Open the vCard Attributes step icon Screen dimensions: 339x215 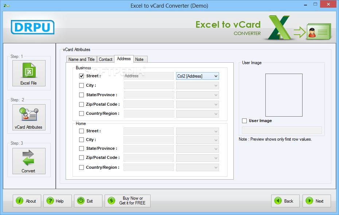[29, 114]
